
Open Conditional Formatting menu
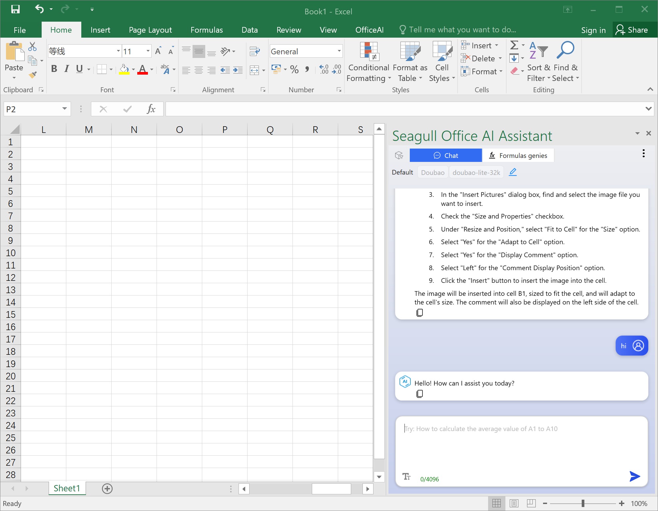pyautogui.click(x=369, y=62)
